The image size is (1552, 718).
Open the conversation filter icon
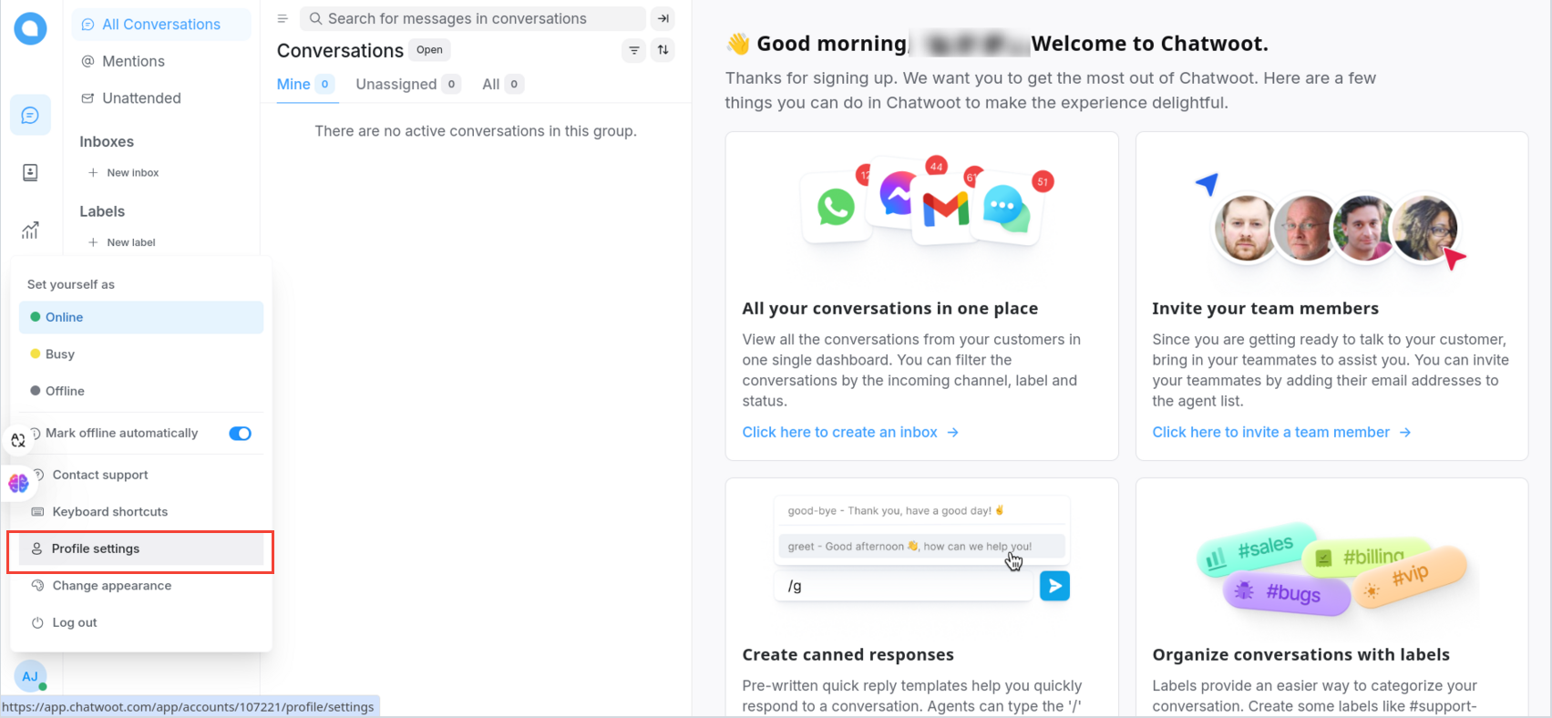[x=634, y=50]
